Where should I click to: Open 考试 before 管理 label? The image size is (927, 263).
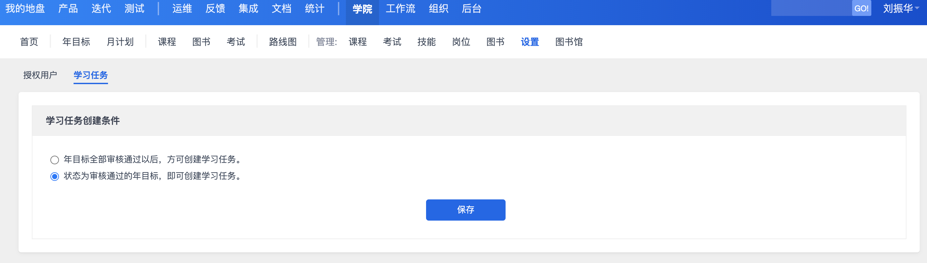236,42
